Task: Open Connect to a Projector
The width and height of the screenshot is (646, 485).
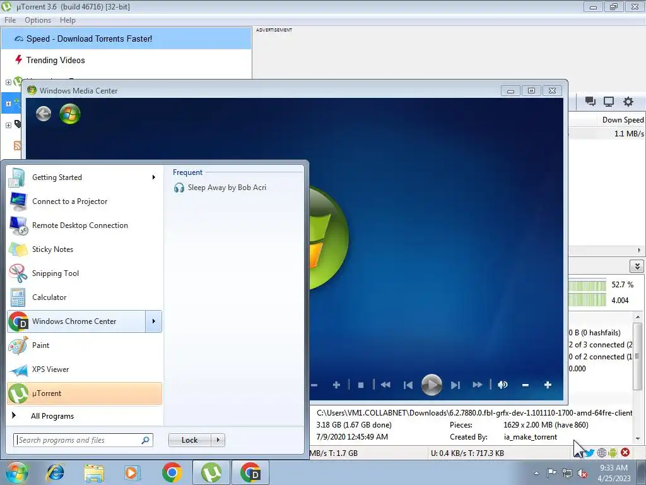Action: pyautogui.click(x=85, y=201)
